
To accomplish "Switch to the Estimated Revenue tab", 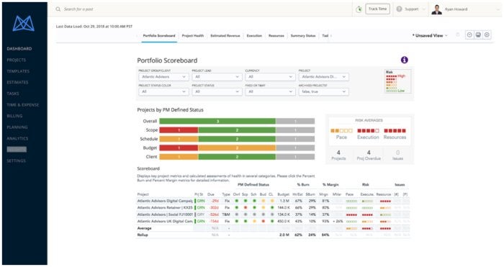I will point(225,36).
